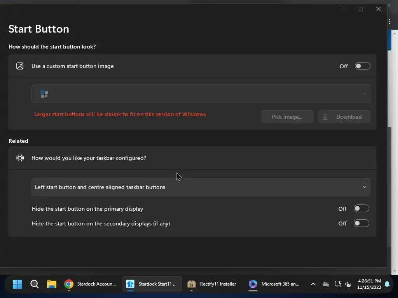Click the notification bell icon
The width and height of the screenshot is (398, 298).
pos(387,284)
